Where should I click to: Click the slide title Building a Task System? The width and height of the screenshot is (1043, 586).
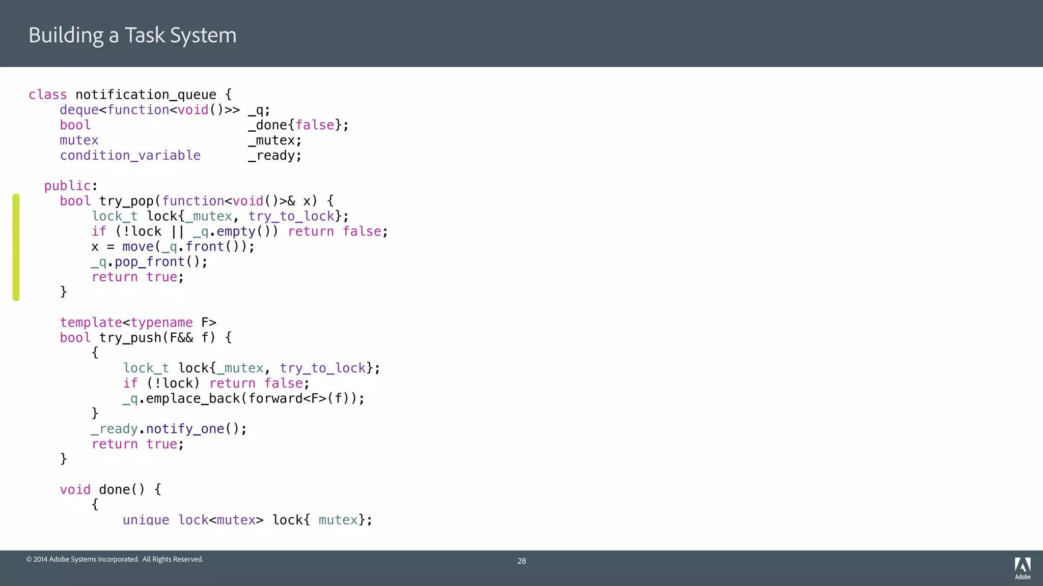coord(132,35)
